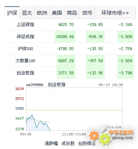This screenshot has width=138, height=149.
Task: Click the 大数据100 index name
Action: [x=25, y=61]
